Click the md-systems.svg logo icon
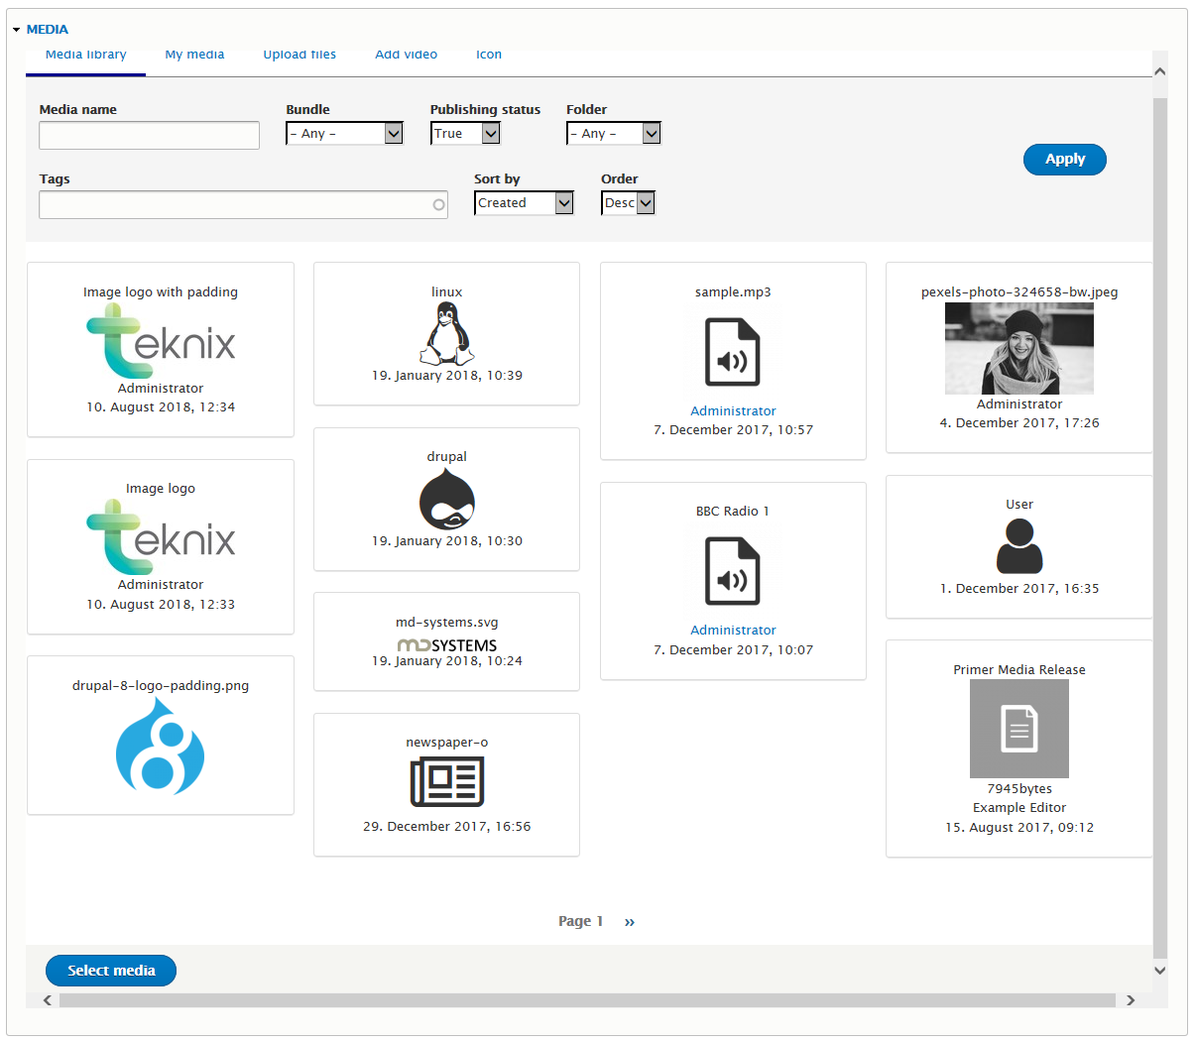The height and width of the screenshot is (1041, 1196). point(446,644)
